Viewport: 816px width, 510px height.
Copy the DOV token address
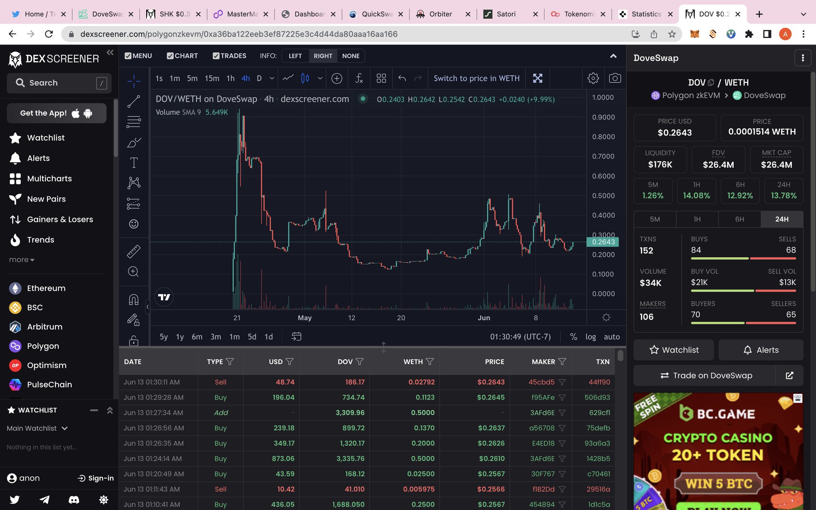[710, 82]
